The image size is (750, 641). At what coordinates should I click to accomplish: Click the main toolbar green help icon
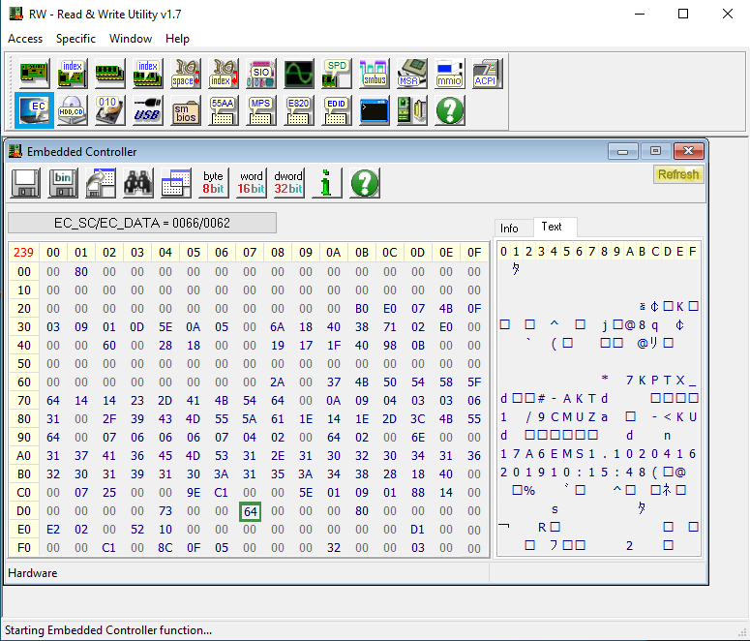click(x=450, y=110)
